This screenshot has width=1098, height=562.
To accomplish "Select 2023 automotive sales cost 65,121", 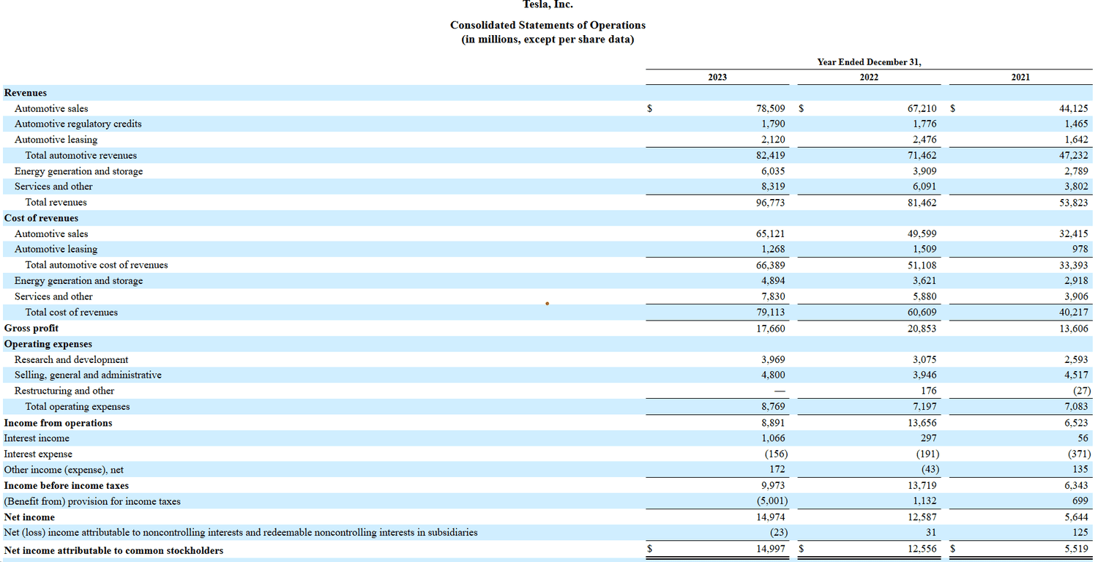I will coord(770,233).
